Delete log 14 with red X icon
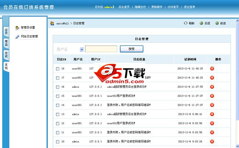Screen dimensions: 239x148 [212, 105]
